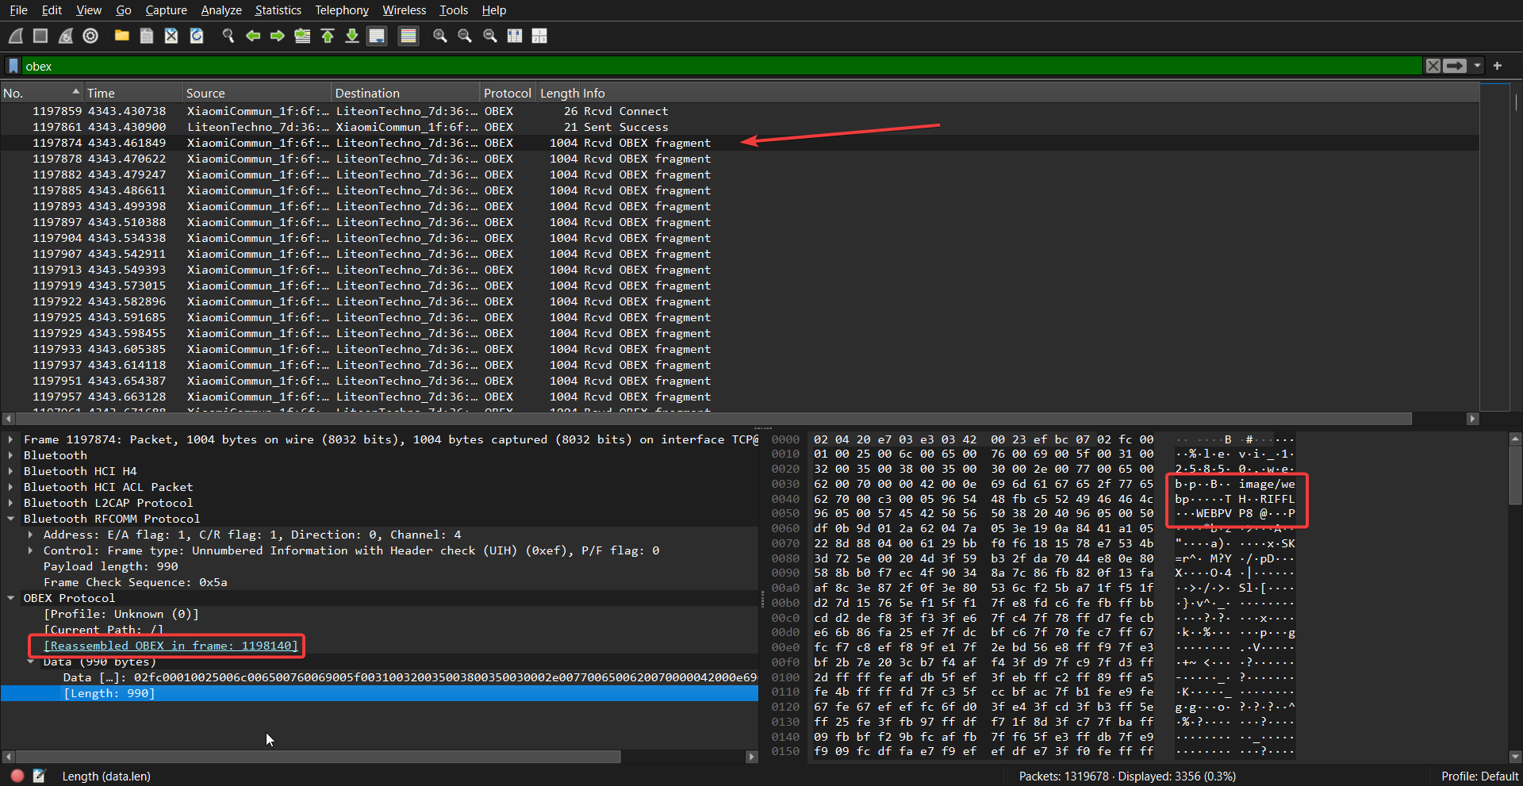Screen dimensions: 1523x786
Task: Expand the Bluetooth HCI H4 item
Action: click(10, 471)
